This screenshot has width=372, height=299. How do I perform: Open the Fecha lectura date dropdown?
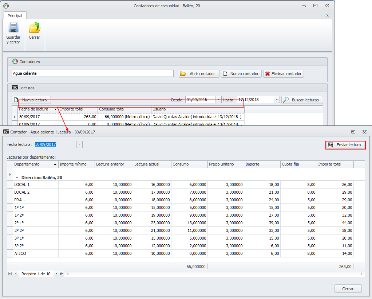(x=79, y=145)
